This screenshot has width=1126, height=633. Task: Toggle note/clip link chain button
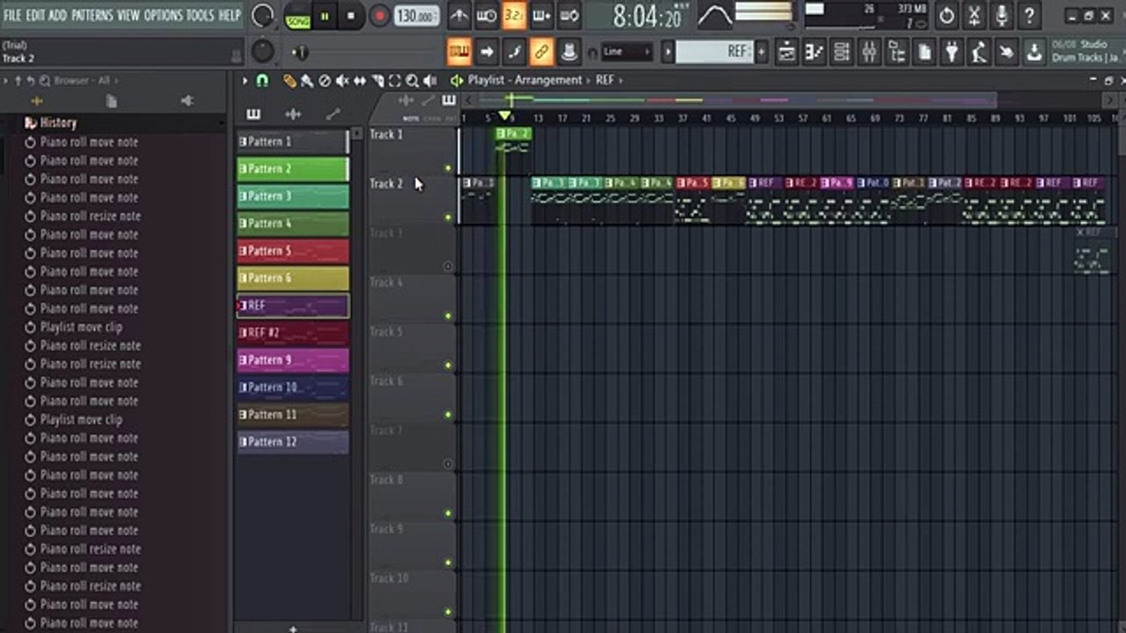coord(542,52)
